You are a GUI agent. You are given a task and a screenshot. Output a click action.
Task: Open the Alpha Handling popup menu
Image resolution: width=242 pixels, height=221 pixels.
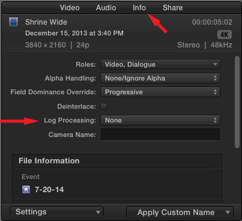[x=160, y=78]
